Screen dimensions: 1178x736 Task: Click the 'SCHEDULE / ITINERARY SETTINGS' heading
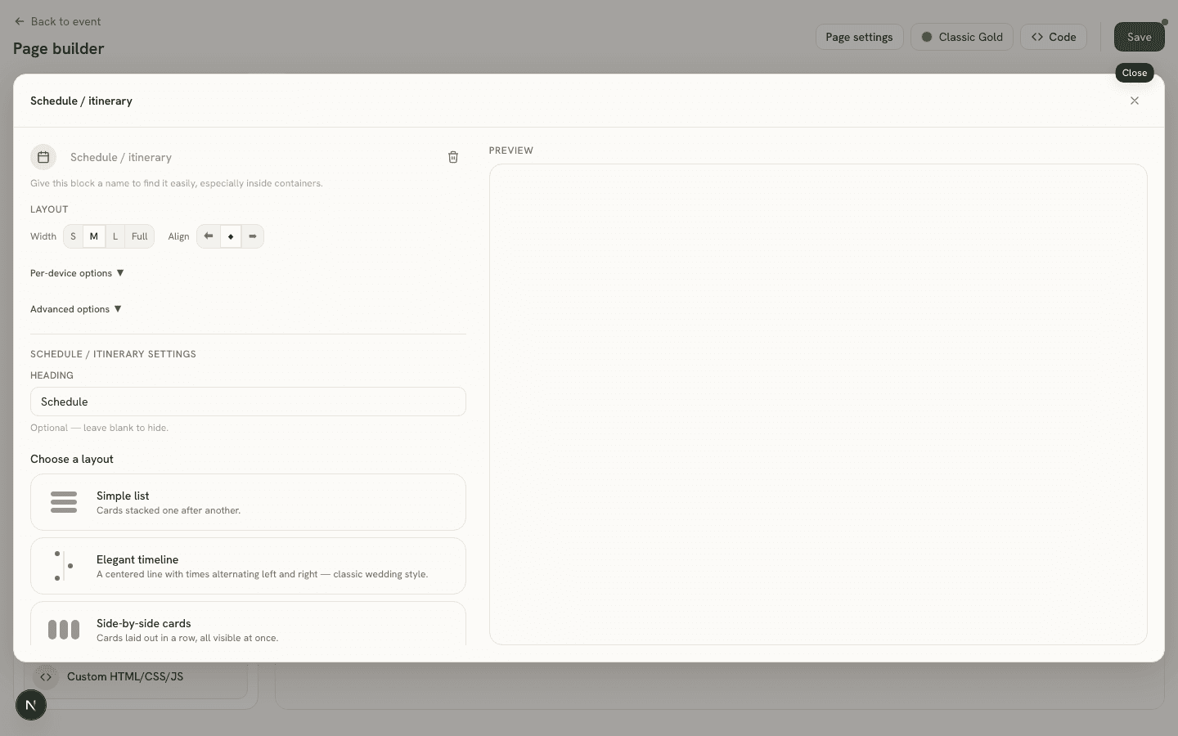point(113,354)
